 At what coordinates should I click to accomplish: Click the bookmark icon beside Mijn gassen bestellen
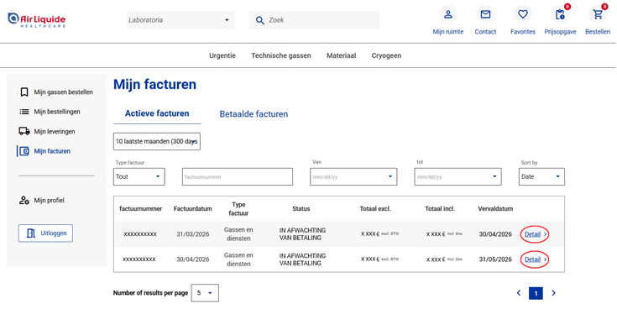pos(24,92)
